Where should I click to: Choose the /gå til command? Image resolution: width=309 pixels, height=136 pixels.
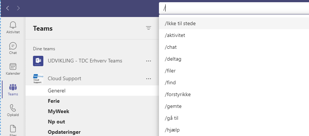pyautogui.click(x=234, y=118)
